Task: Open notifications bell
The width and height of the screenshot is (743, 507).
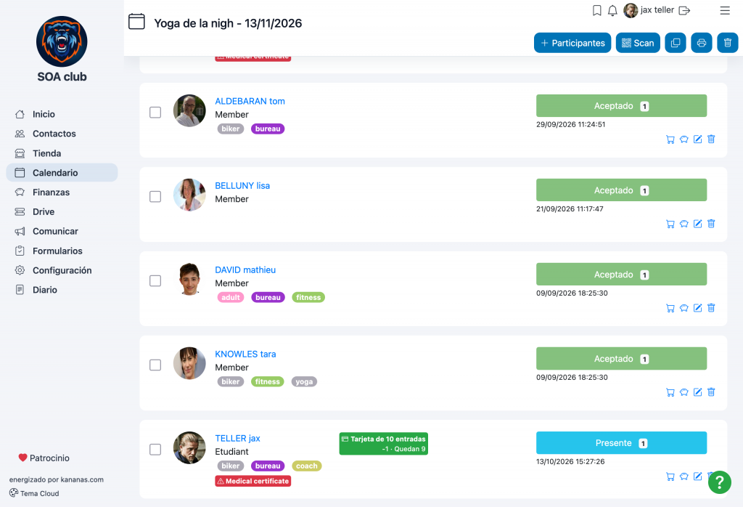Action: (x=612, y=10)
